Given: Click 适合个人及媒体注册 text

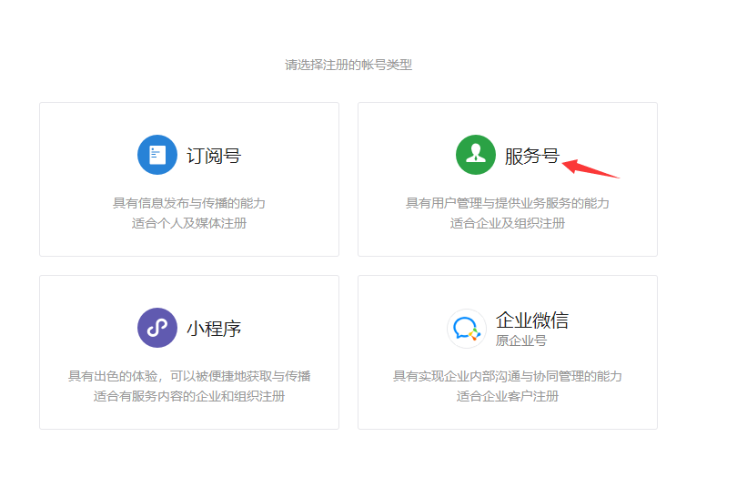Looking at the screenshot, I should (x=189, y=223).
